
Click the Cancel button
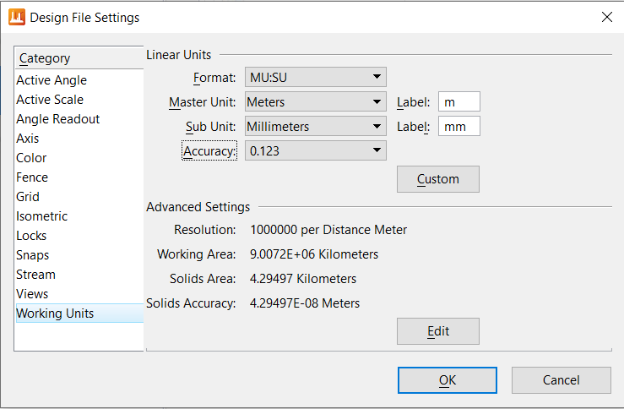(562, 380)
